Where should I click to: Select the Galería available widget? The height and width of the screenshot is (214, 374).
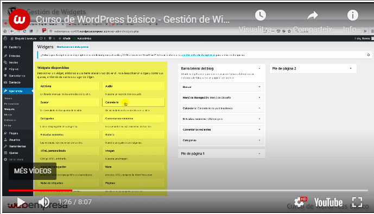pyautogui.click(x=134, y=135)
